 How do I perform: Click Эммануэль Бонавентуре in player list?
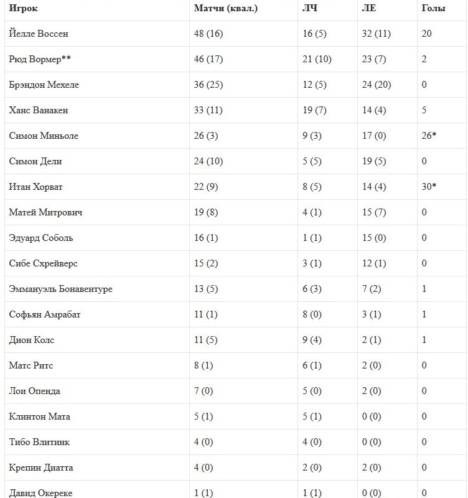(x=61, y=289)
